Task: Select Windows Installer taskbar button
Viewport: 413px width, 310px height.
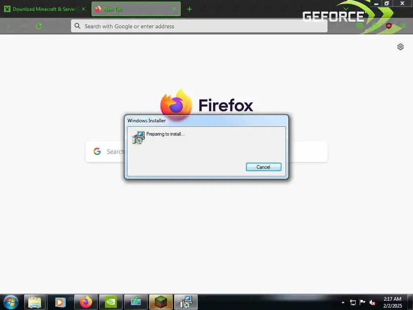Action: pyautogui.click(x=186, y=302)
